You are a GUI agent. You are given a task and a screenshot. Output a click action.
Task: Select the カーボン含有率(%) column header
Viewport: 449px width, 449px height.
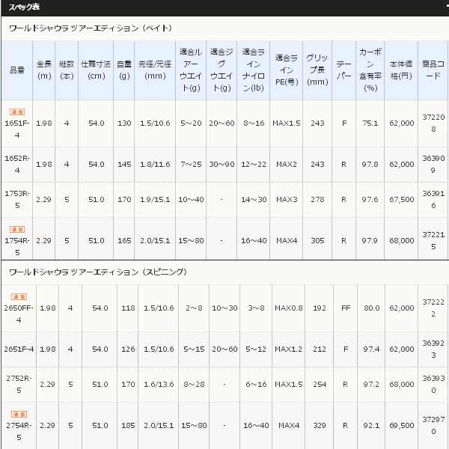(370, 70)
